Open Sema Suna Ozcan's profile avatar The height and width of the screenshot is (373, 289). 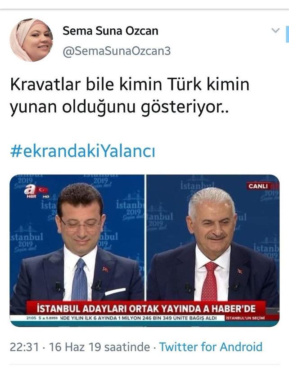tap(31, 40)
